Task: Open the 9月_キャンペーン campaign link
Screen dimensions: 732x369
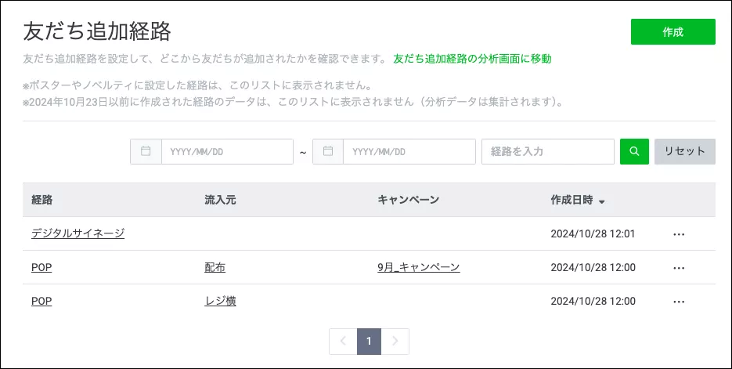Action: [x=418, y=267]
